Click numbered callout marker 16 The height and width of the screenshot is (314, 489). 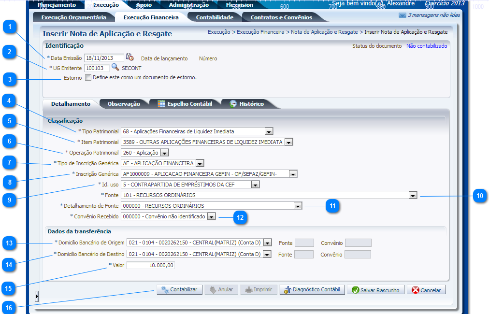coord(10,307)
